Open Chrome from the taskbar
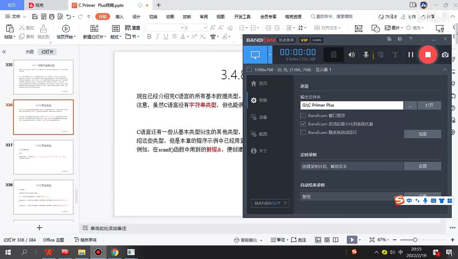This screenshot has height=259, width=458. [x=115, y=252]
